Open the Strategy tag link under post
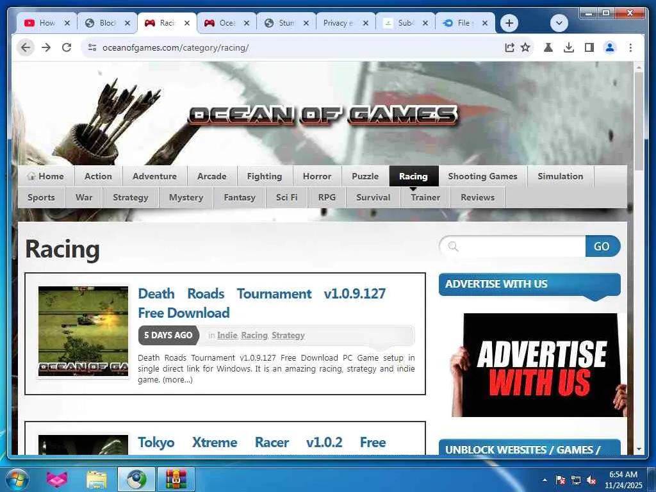This screenshot has height=492, width=656. [288, 336]
